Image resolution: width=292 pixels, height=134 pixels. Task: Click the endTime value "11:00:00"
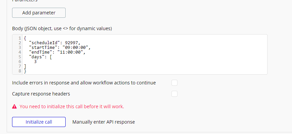click(70, 52)
